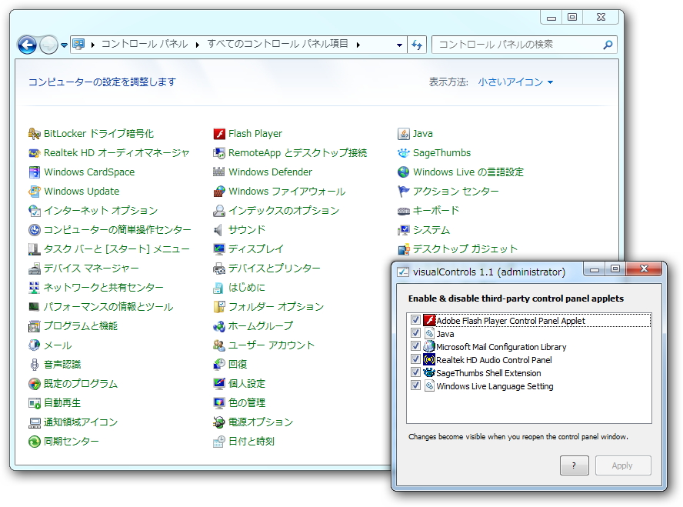This screenshot has width=683, height=507.
Task: Uncheck Adobe Flash Player Control Panel Applet
Action: tap(416, 320)
